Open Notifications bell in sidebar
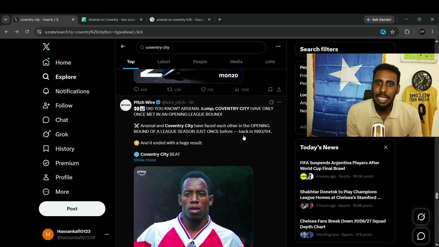 click(x=66, y=91)
